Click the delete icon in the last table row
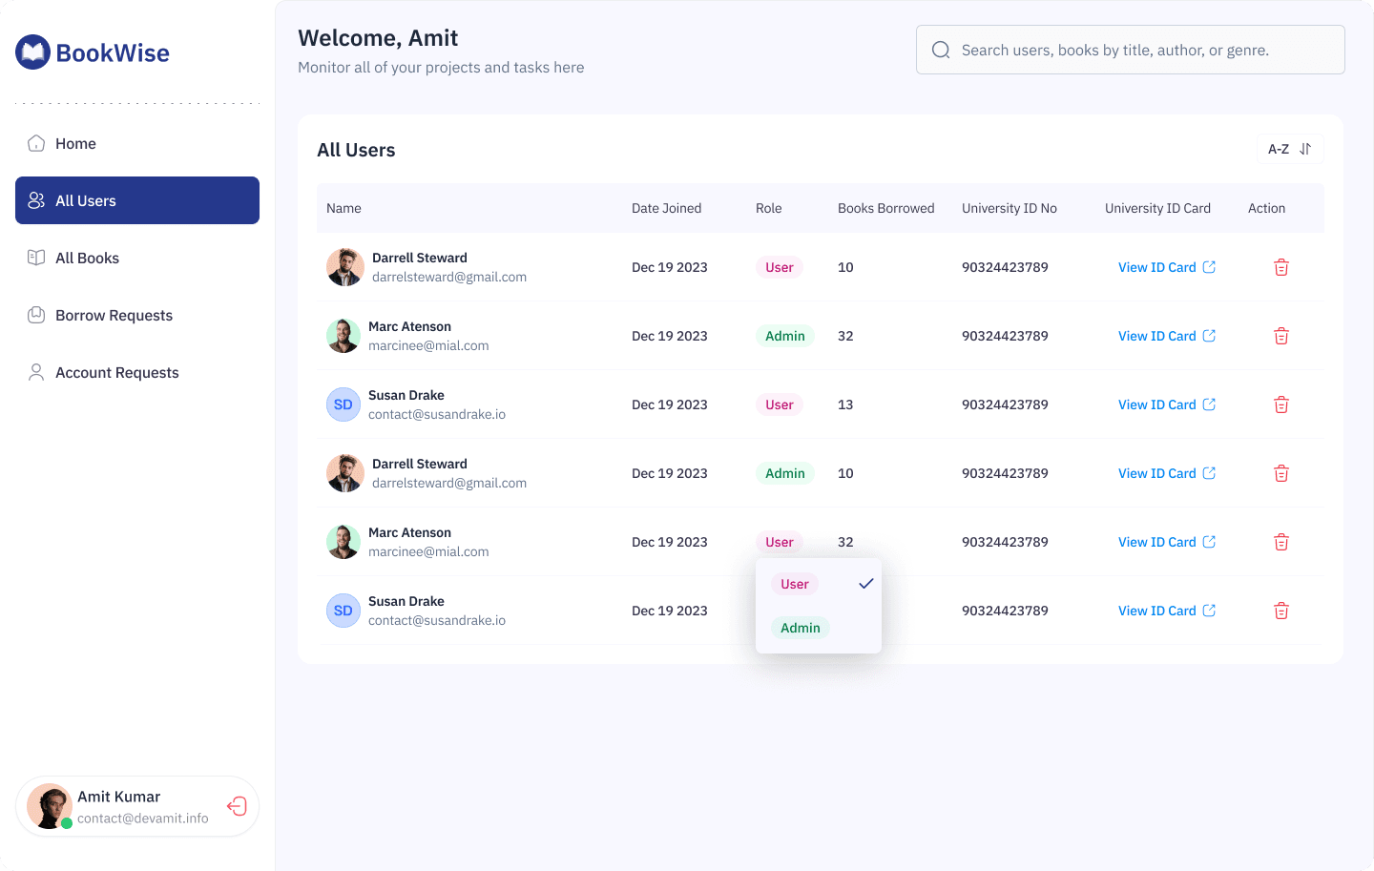 [1280, 611]
